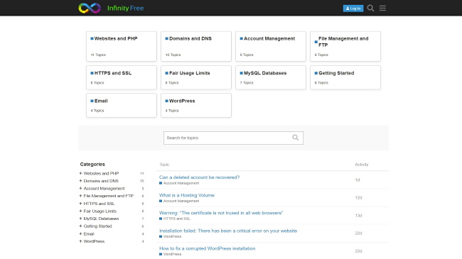
Task: Click the Categories sidebar heading
Action: coord(92,164)
